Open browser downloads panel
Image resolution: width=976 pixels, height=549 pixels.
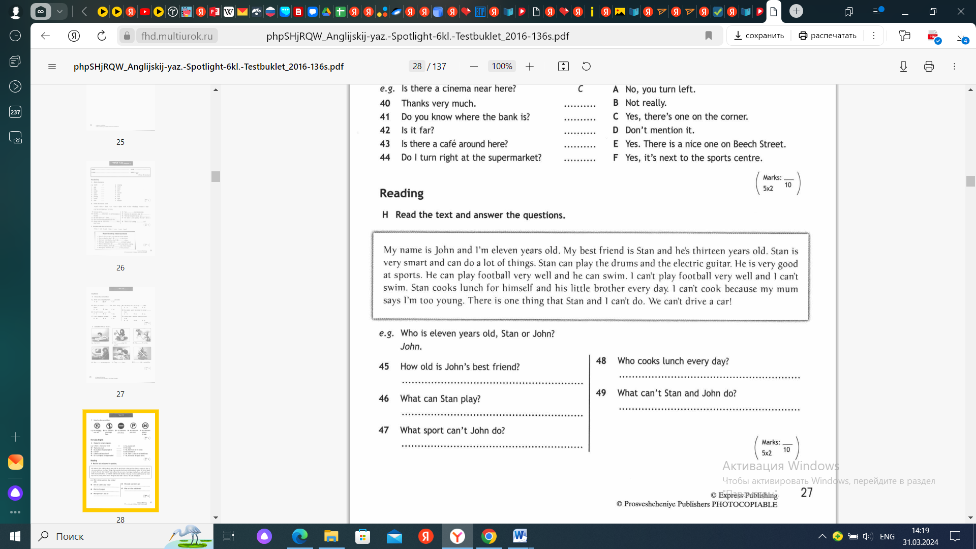point(961,37)
